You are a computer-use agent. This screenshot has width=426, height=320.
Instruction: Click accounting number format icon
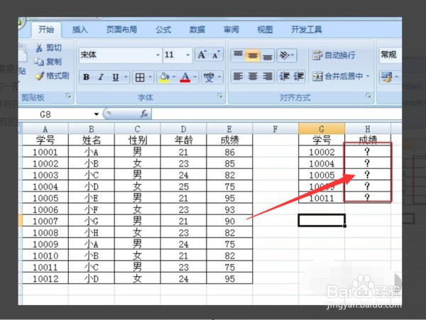click(386, 77)
